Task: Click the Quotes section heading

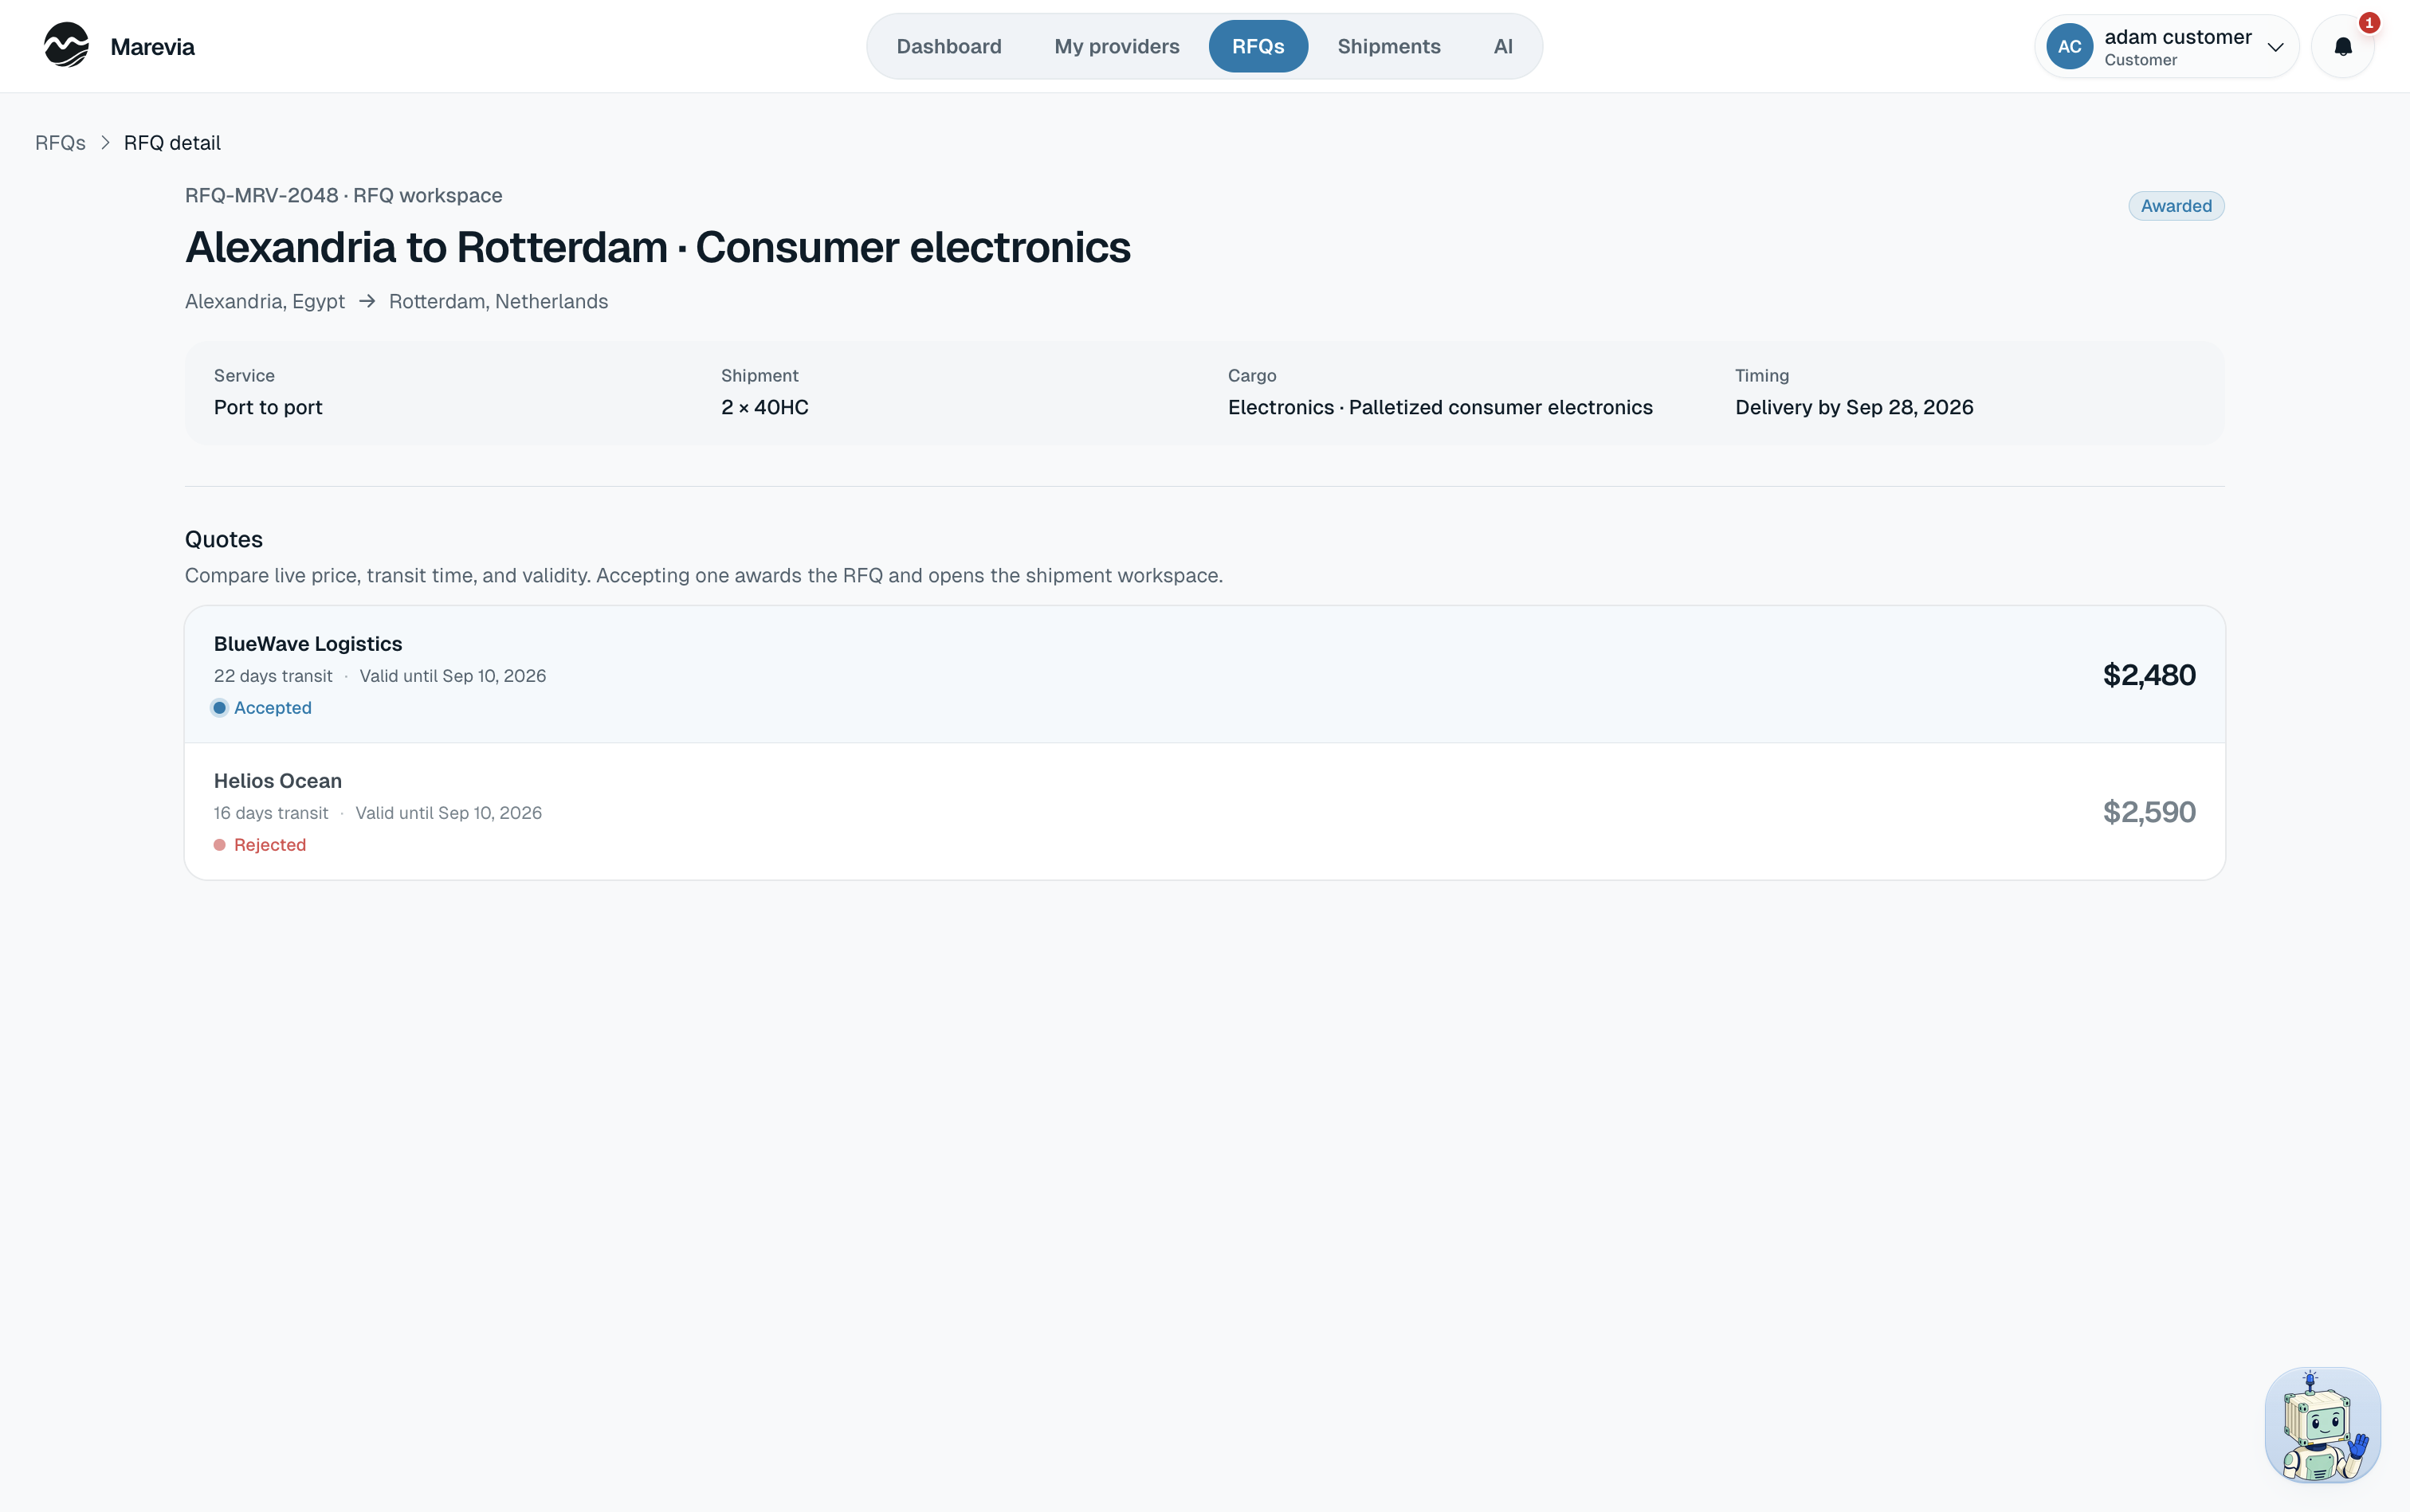Action: click(224, 540)
